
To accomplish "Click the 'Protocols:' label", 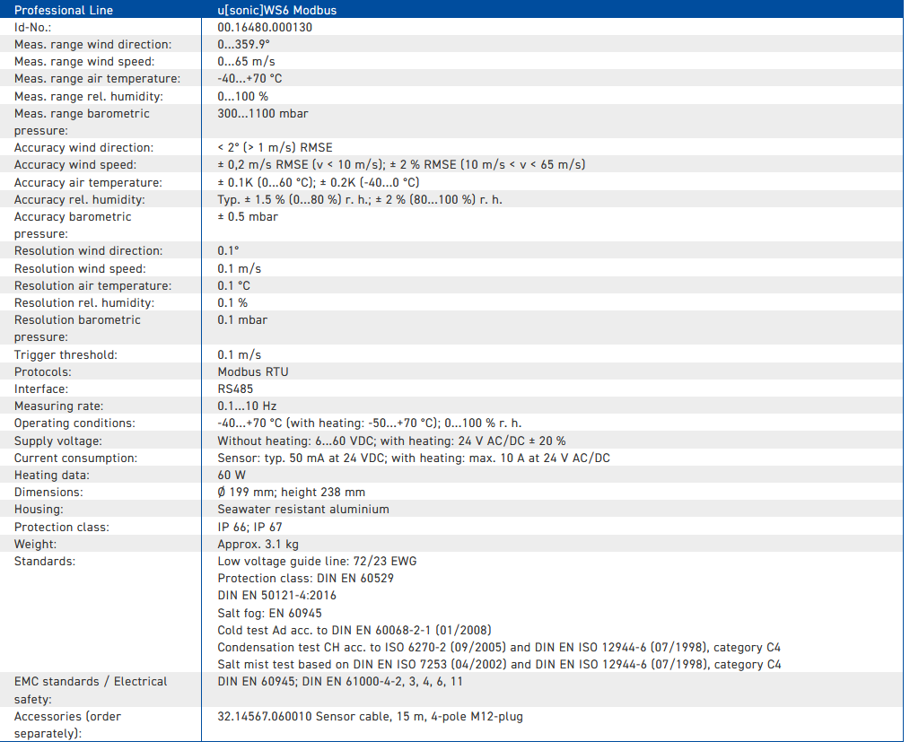I will tap(43, 371).
